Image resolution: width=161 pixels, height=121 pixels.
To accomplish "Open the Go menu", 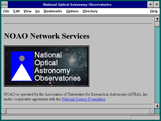I will 37,11.
